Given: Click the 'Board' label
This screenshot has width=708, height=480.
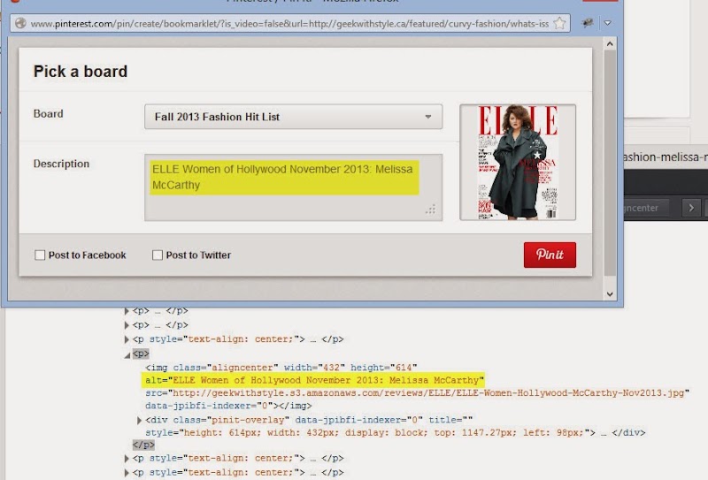Looking at the screenshot, I should 49,114.
